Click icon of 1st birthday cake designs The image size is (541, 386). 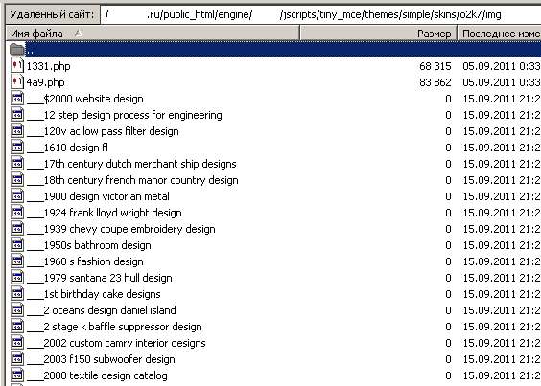[x=17, y=294]
